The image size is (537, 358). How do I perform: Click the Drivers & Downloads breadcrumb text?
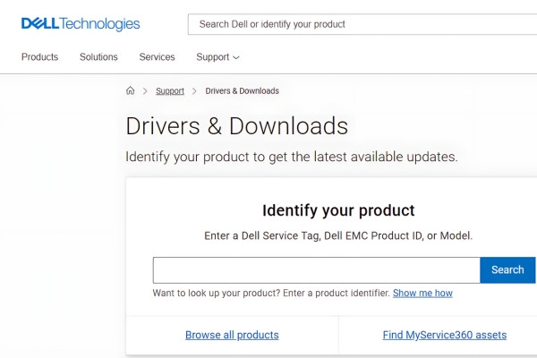click(243, 90)
